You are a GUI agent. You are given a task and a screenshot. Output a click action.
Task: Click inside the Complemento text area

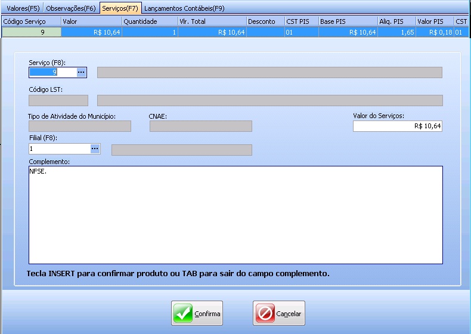pos(235,215)
